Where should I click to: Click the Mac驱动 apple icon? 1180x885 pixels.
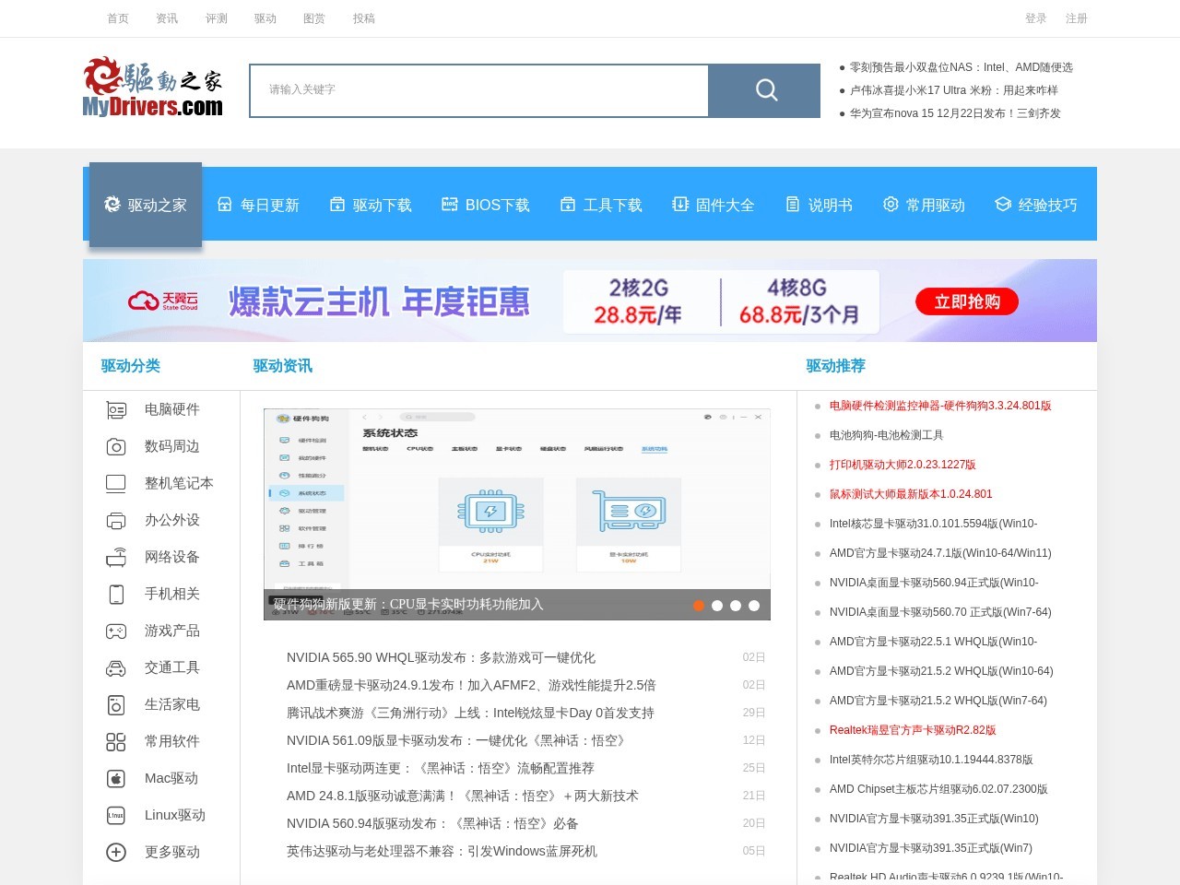pyautogui.click(x=116, y=779)
